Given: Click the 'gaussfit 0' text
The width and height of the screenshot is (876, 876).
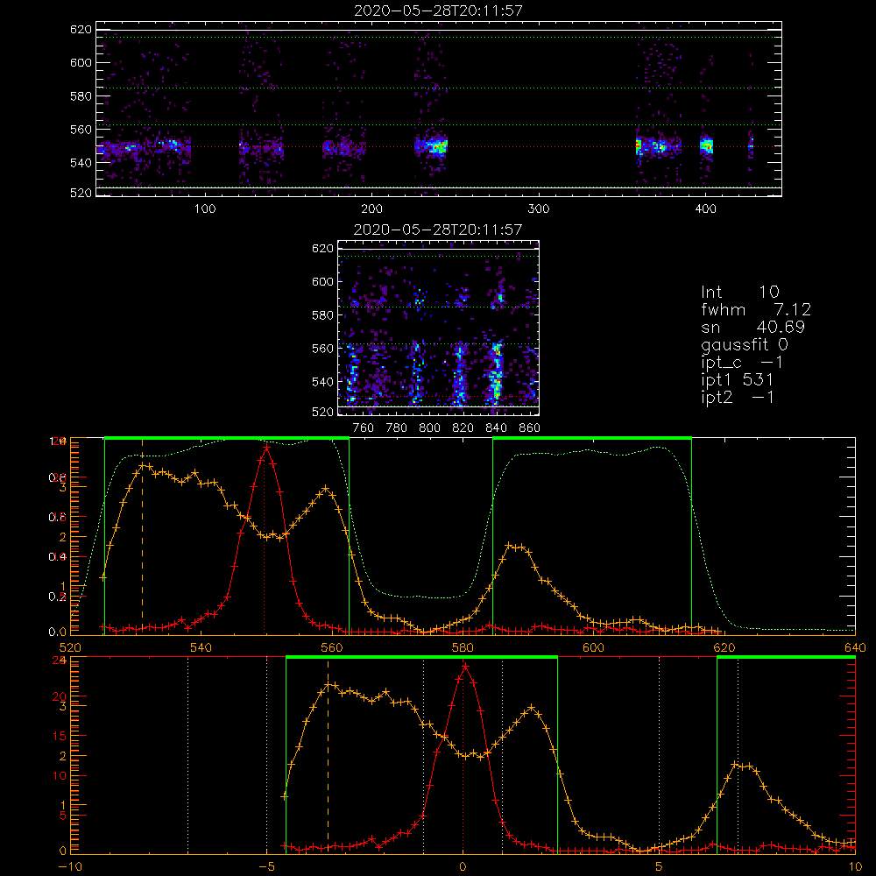Looking at the screenshot, I should (745, 344).
